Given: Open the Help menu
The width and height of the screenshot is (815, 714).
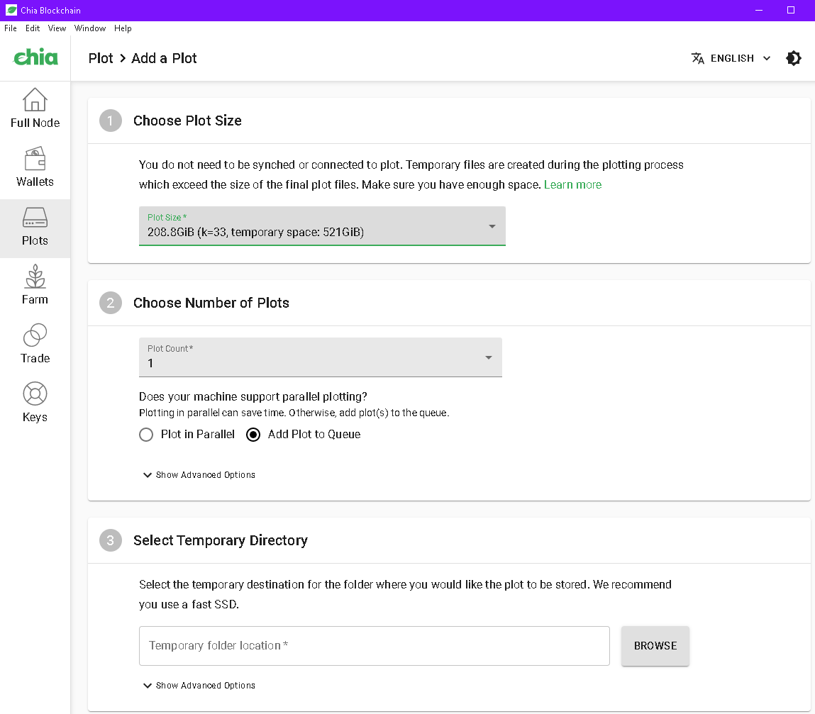Looking at the screenshot, I should click(x=123, y=28).
